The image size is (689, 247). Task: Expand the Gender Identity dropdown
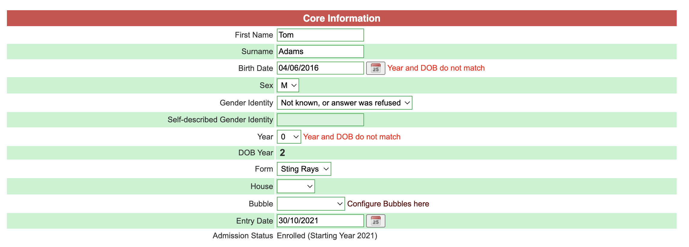click(x=344, y=103)
